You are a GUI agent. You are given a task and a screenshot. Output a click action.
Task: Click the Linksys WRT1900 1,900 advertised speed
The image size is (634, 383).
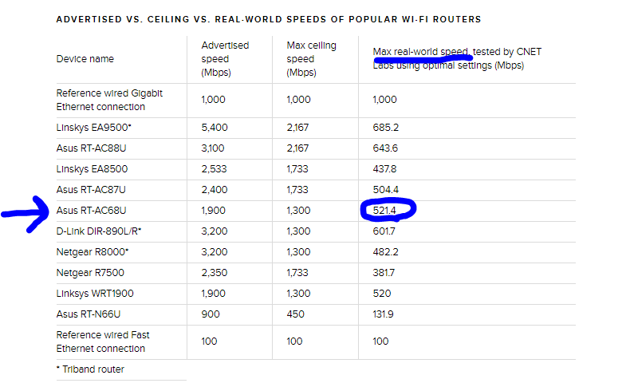coord(214,294)
